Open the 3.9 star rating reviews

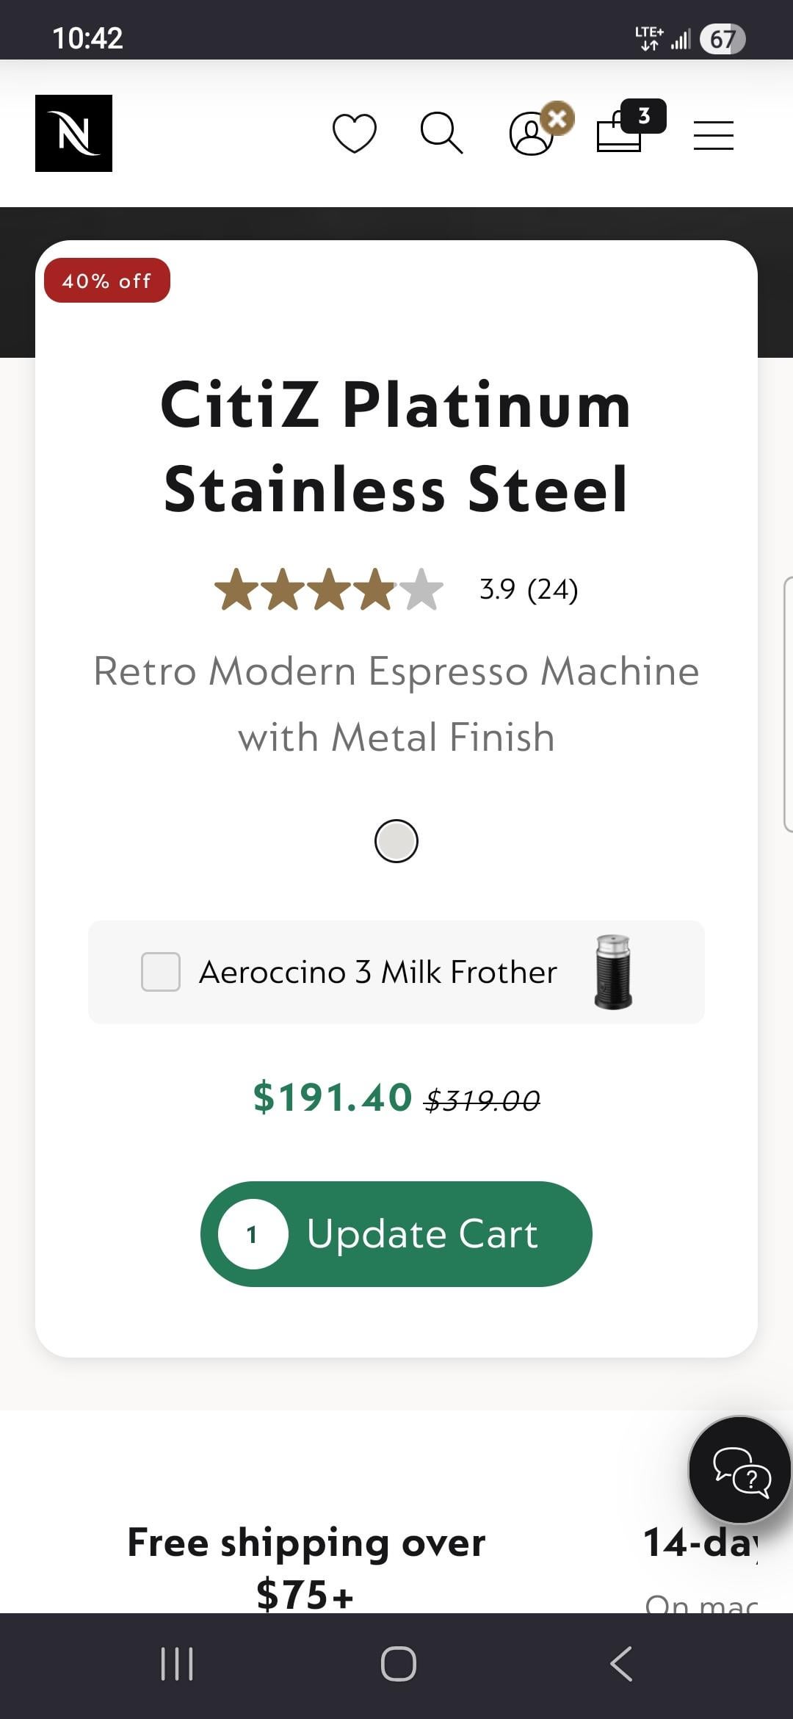[x=329, y=589]
